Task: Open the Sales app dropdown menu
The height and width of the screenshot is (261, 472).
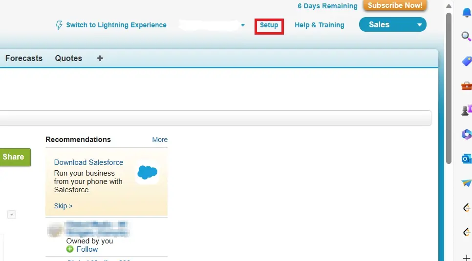Action: (392, 25)
